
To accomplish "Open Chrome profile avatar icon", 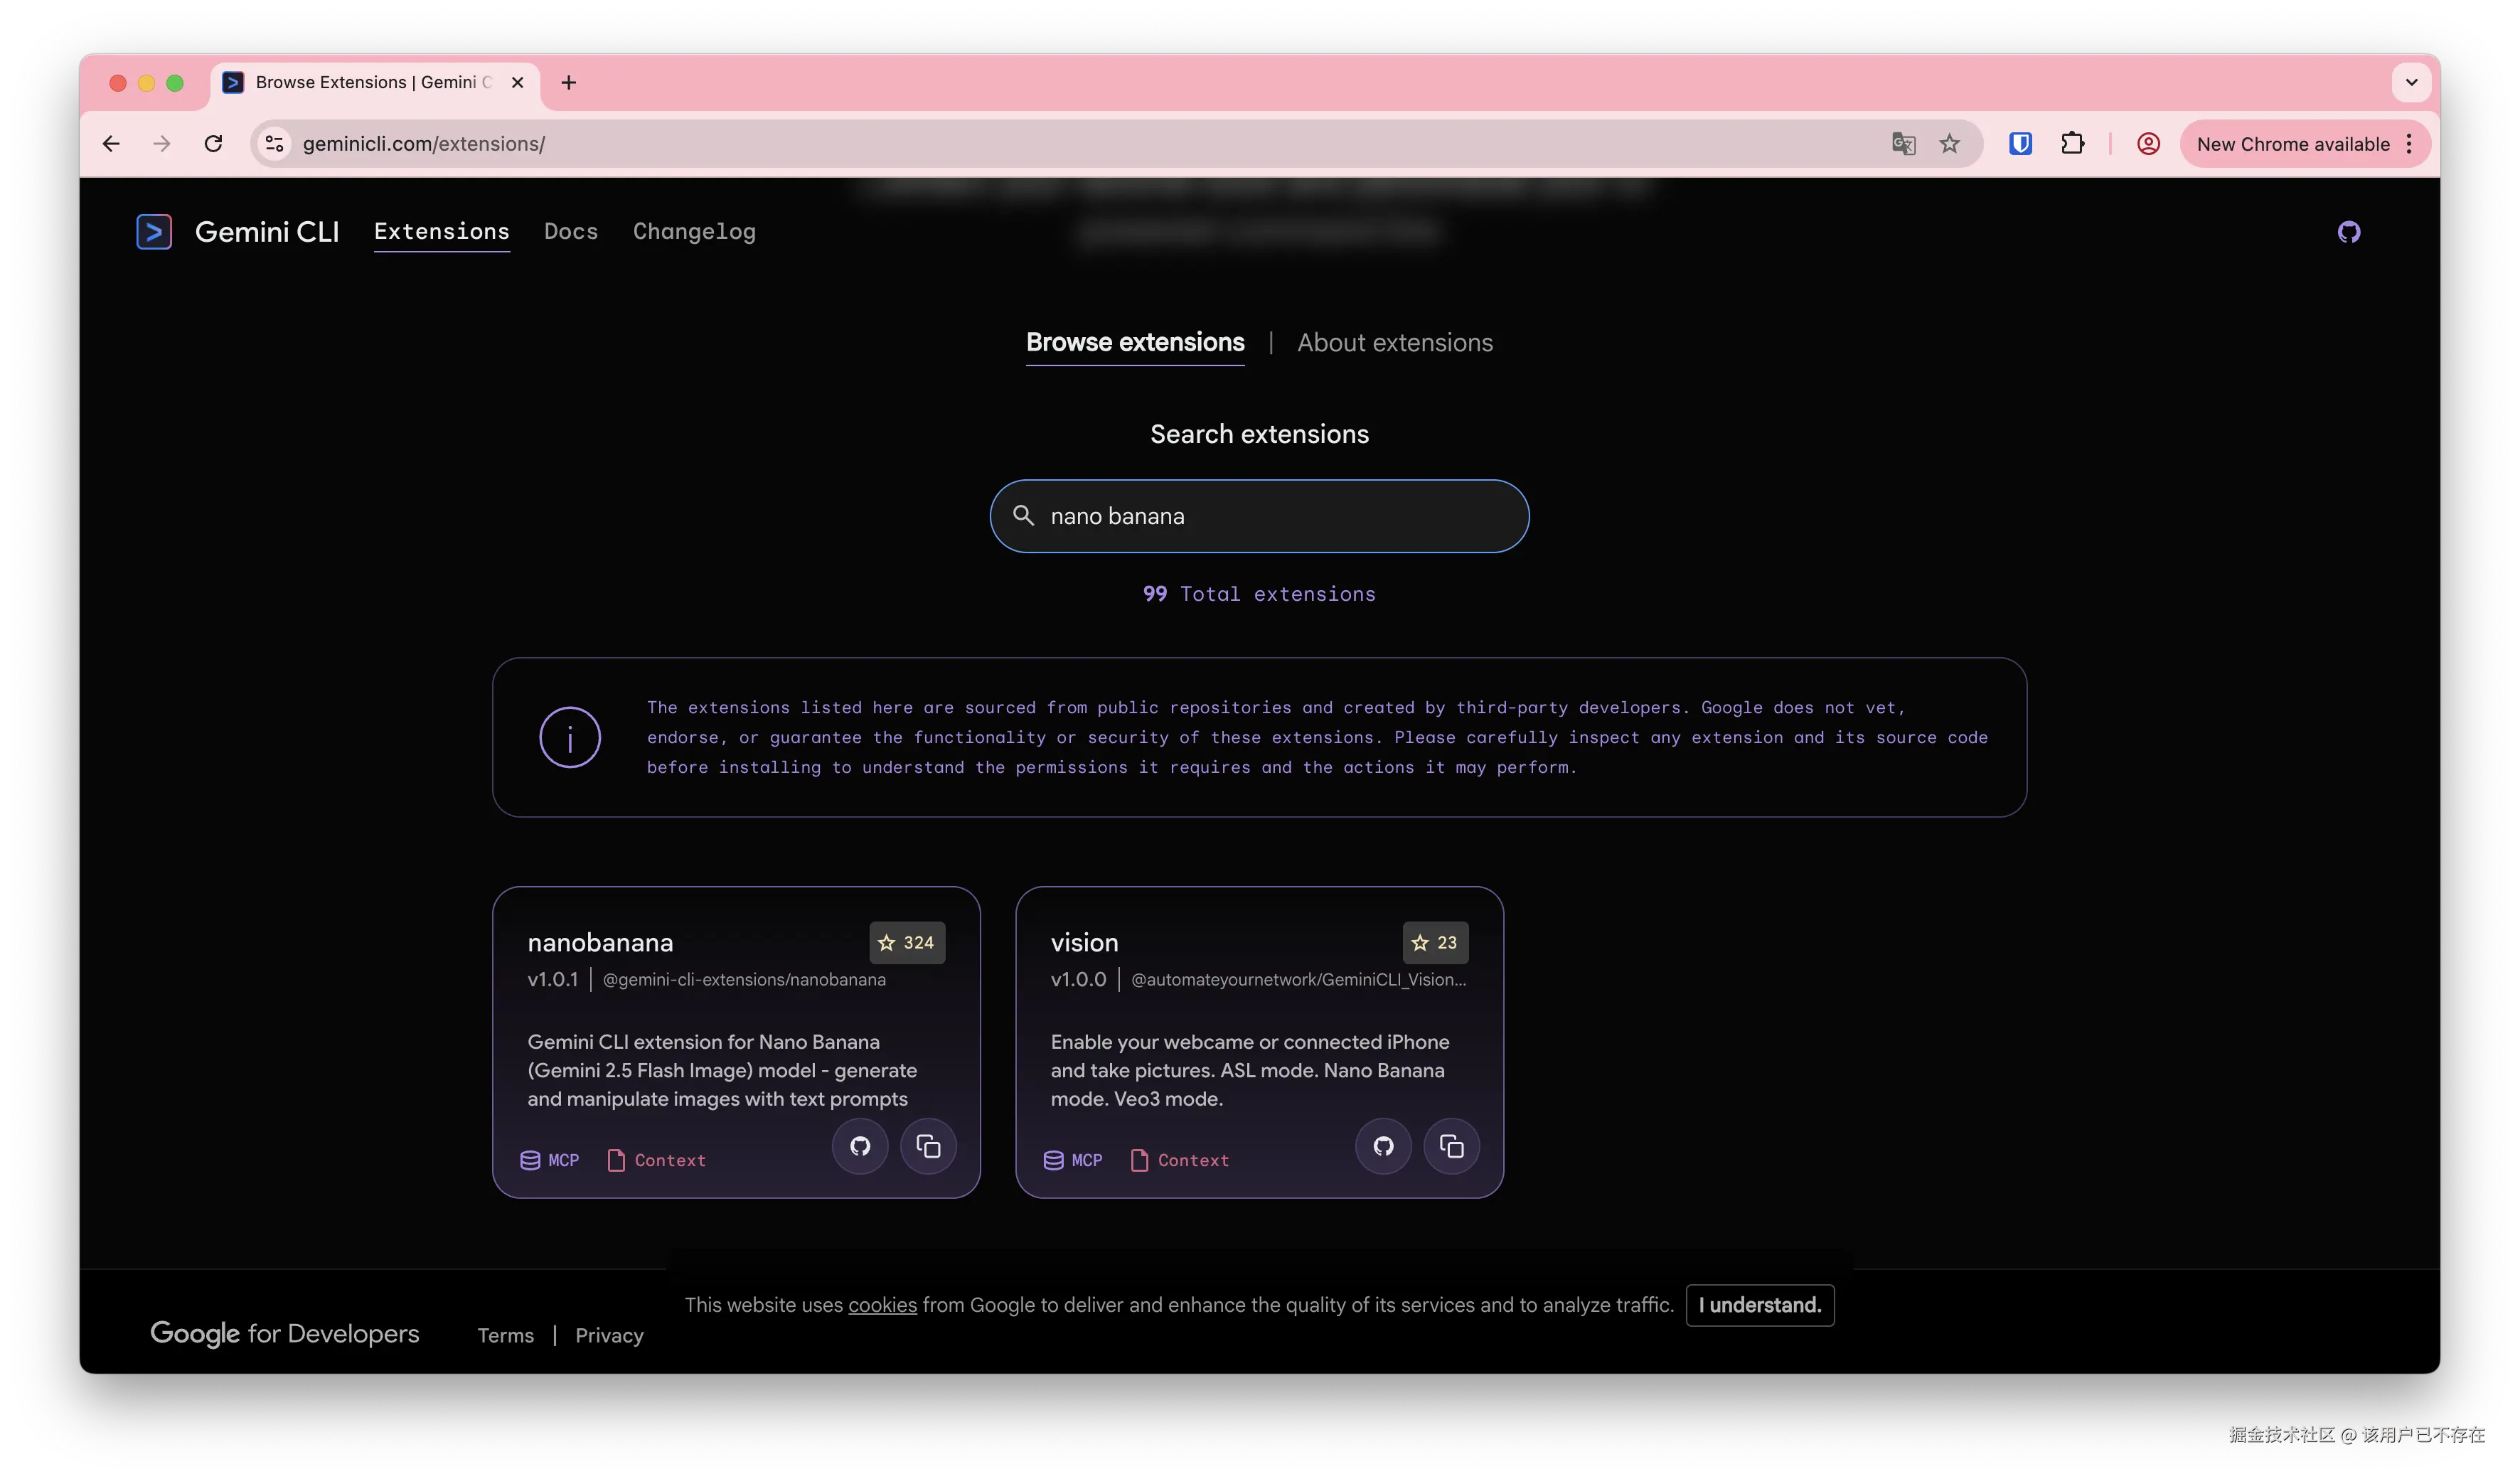I will (x=2148, y=144).
